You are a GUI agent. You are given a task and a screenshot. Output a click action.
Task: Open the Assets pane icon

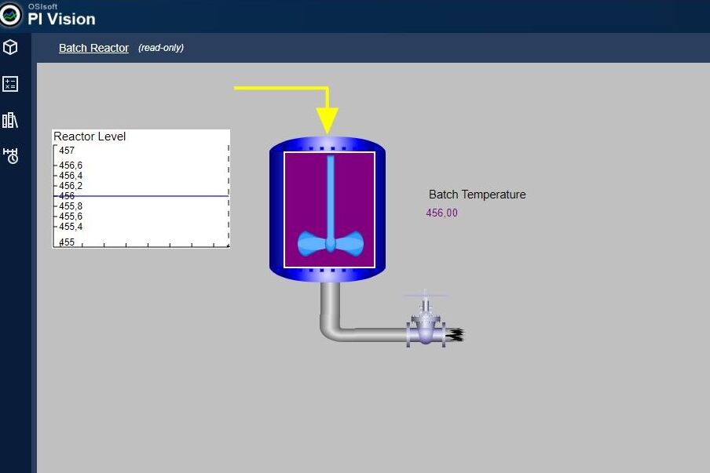pyautogui.click(x=10, y=47)
